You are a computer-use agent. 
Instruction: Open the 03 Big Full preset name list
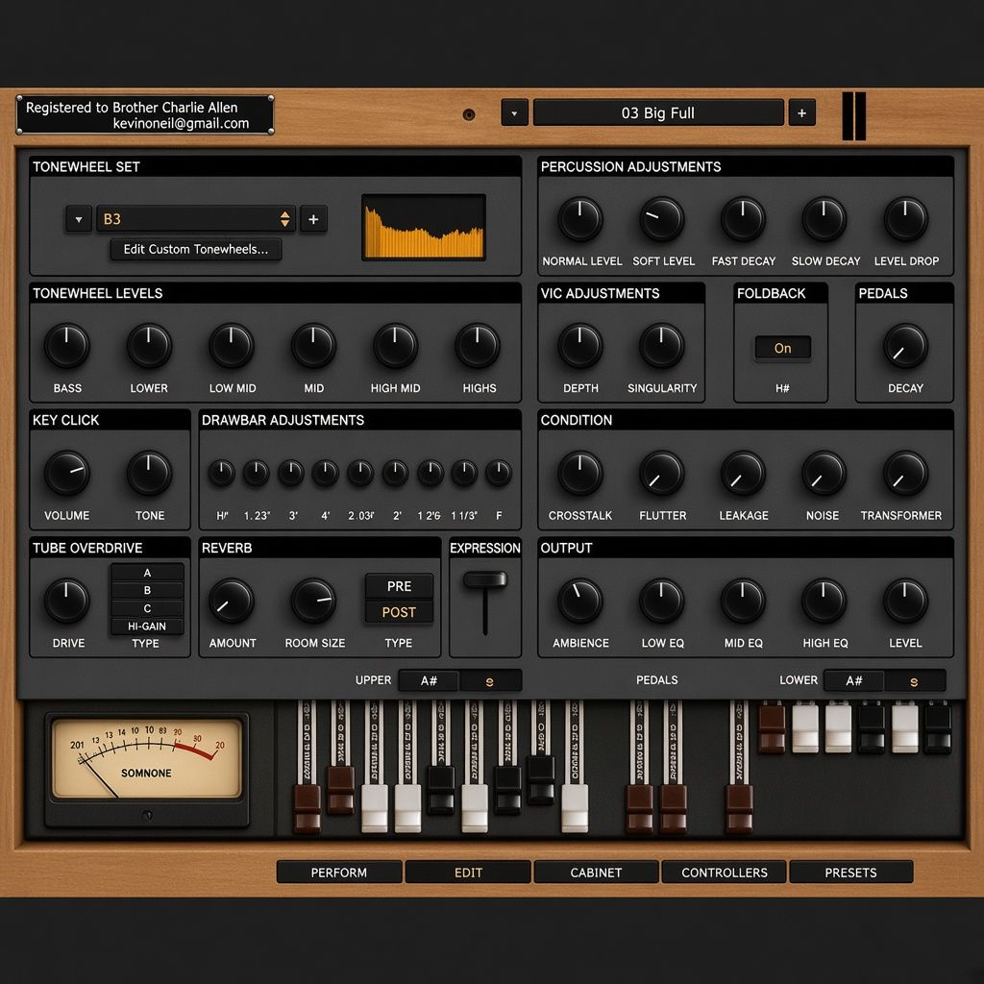[658, 113]
